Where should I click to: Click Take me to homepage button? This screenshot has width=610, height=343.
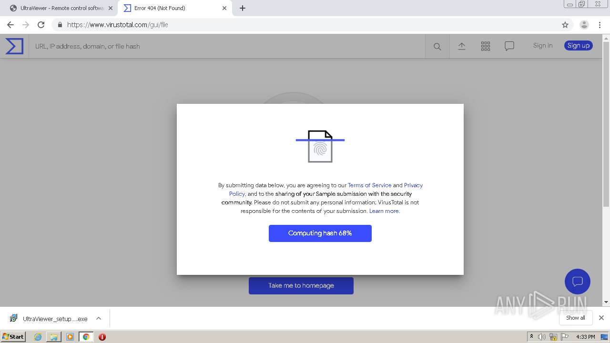(x=301, y=286)
